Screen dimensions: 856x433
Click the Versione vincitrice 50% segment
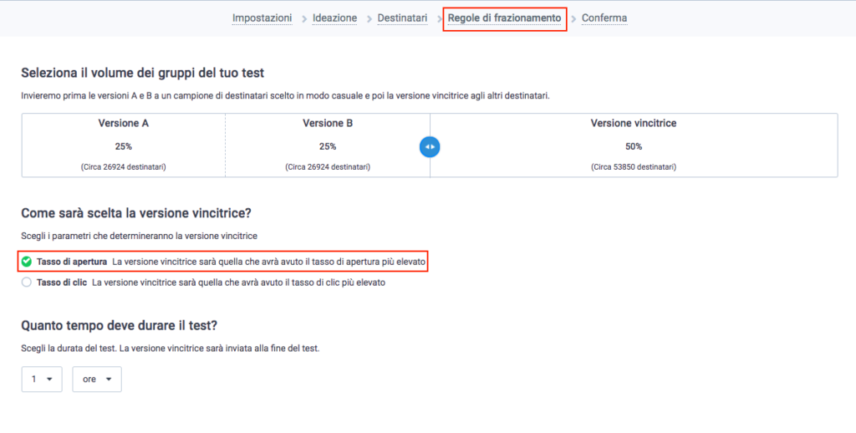pyautogui.click(x=634, y=145)
